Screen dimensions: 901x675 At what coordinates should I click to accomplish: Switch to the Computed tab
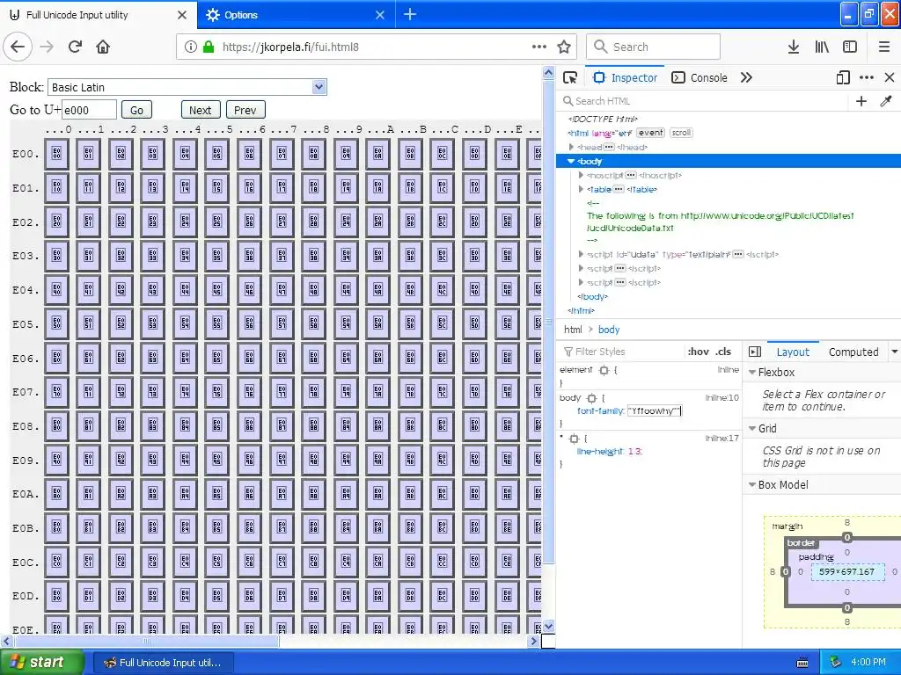853,352
